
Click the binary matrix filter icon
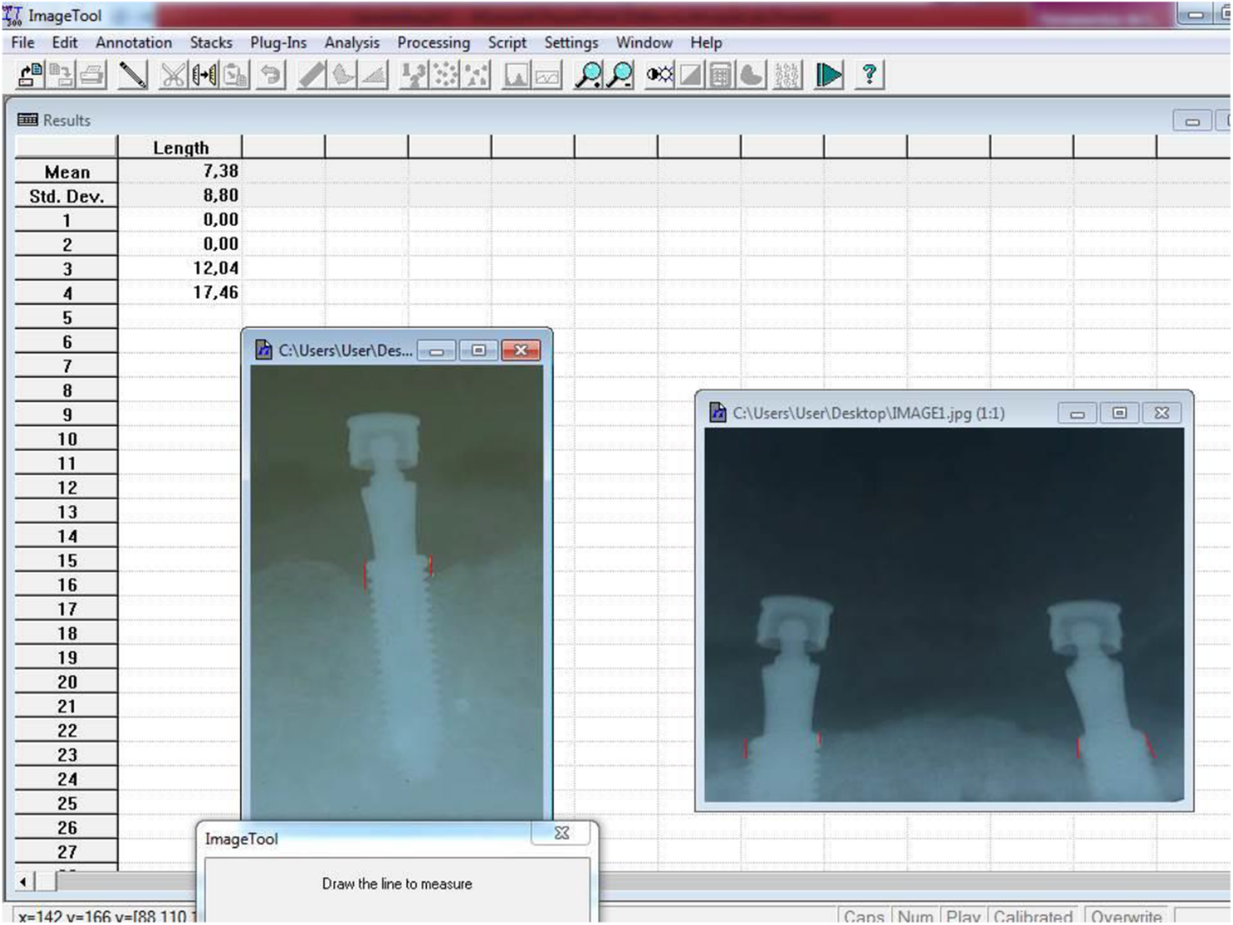tap(787, 76)
